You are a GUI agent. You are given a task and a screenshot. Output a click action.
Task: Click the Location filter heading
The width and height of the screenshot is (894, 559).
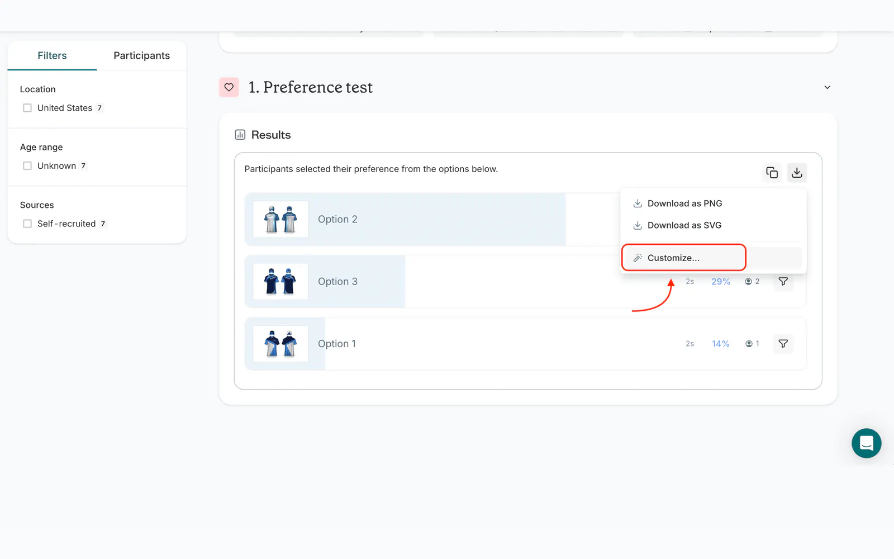pyautogui.click(x=38, y=89)
